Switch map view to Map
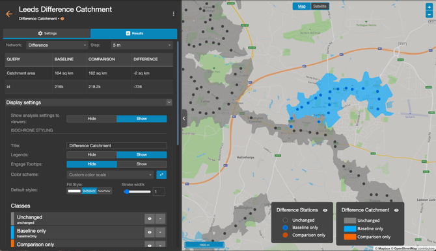This screenshot has width=436, height=251. click(x=302, y=6)
